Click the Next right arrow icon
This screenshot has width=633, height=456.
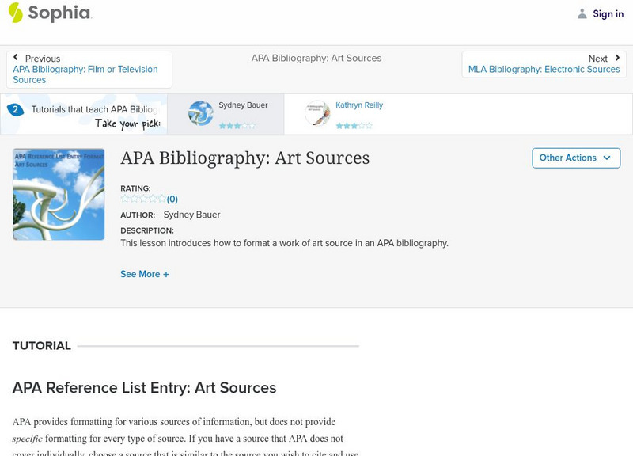[616, 58]
